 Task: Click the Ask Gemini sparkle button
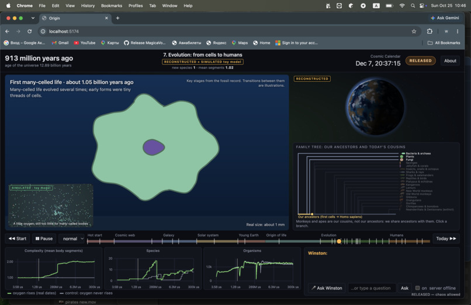pos(445,18)
